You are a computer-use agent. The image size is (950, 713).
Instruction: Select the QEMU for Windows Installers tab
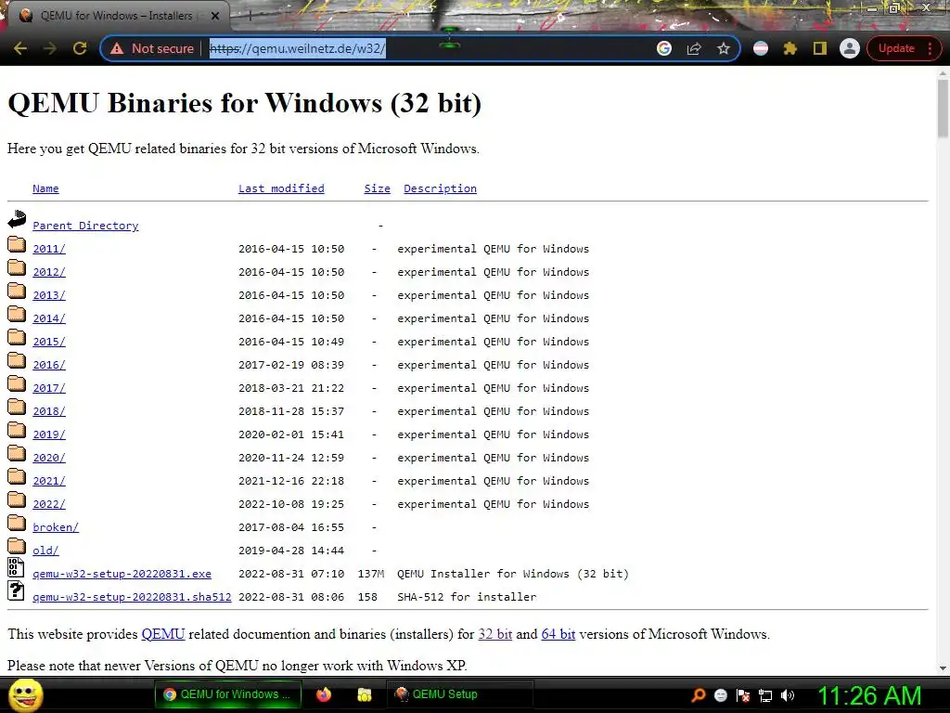pos(115,16)
